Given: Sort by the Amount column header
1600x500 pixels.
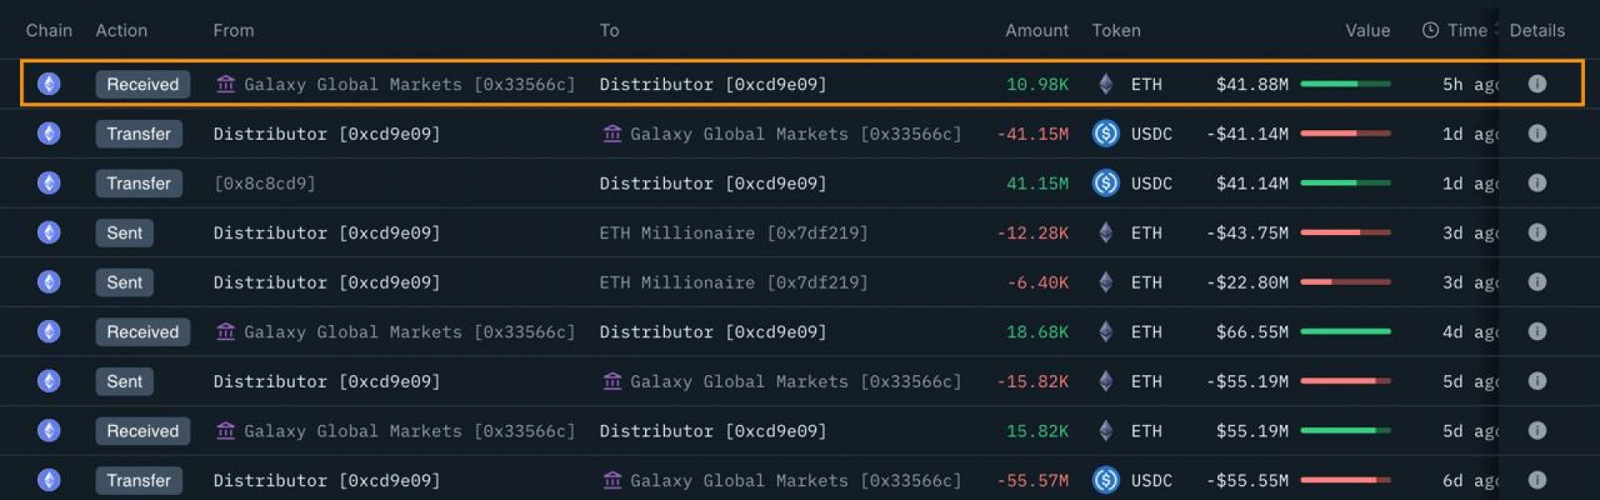Looking at the screenshot, I should (1036, 31).
